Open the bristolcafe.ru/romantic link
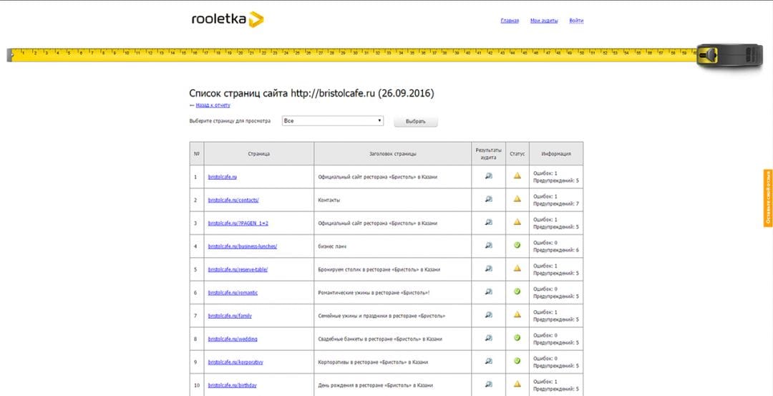The width and height of the screenshot is (773, 396). click(233, 292)
